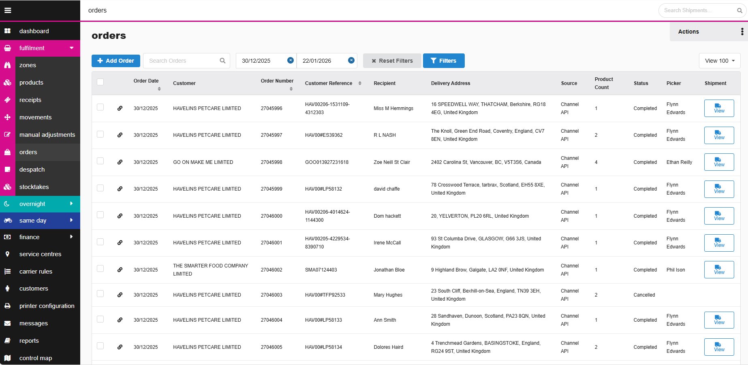Click Reset Filters button

point(392,61)
